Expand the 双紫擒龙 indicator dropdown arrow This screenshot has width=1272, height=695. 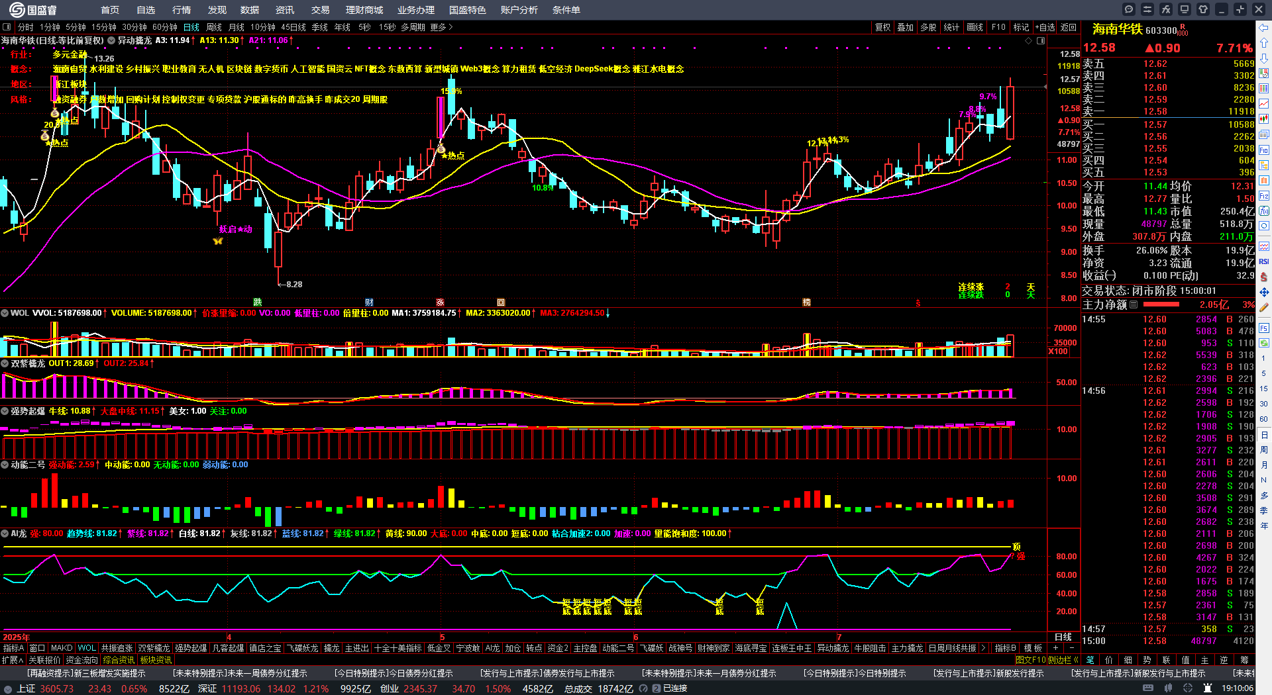(x=5, y=363)
